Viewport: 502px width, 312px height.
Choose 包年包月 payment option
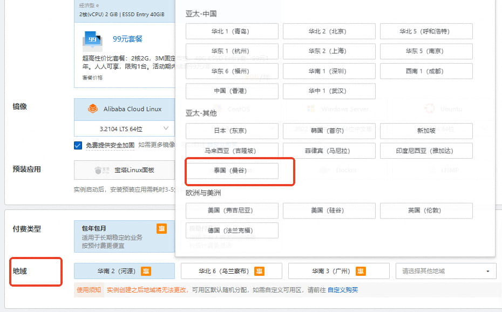108,228
